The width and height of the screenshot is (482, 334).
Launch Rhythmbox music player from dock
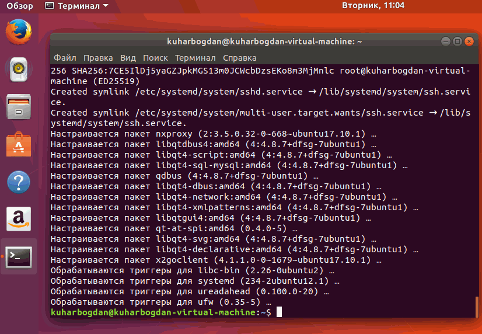pos(18,69)
